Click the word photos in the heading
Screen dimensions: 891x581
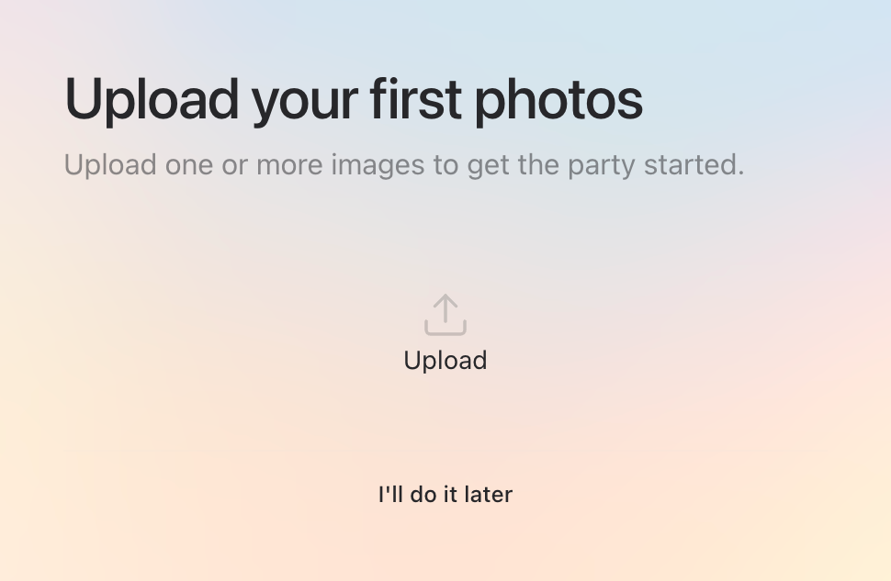point(558,99)
